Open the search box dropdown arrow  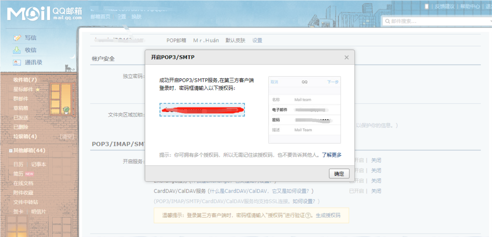pyautogui.click(x=491, y=21)
